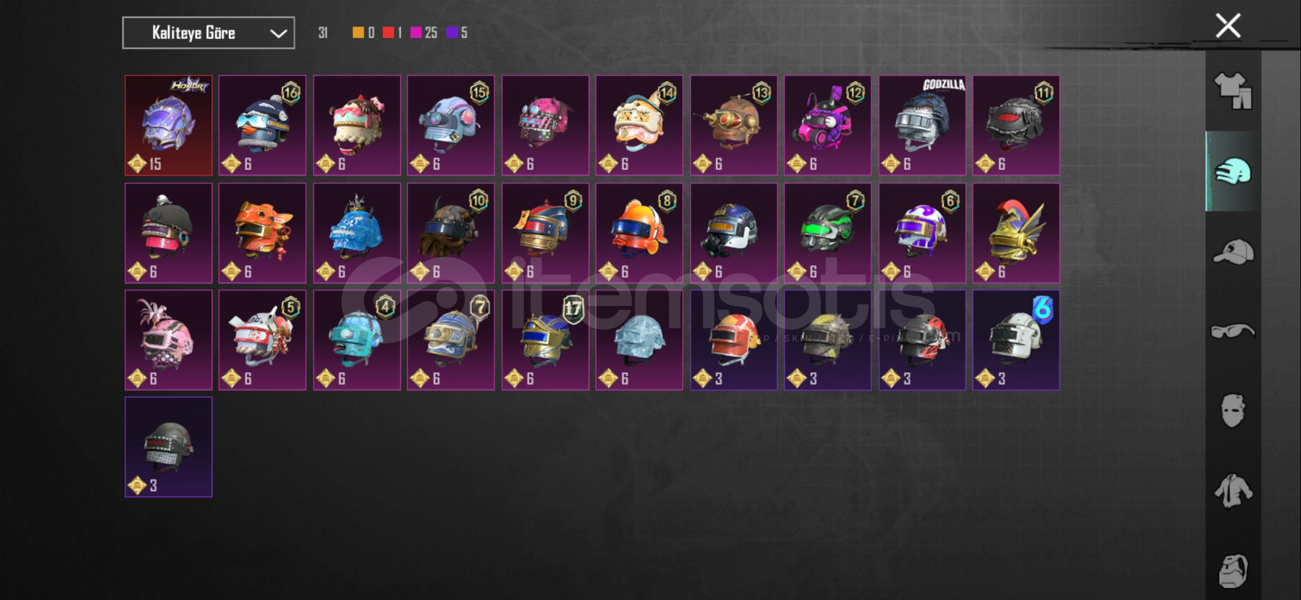Close the inventory with the X button

click(1228, 26)
